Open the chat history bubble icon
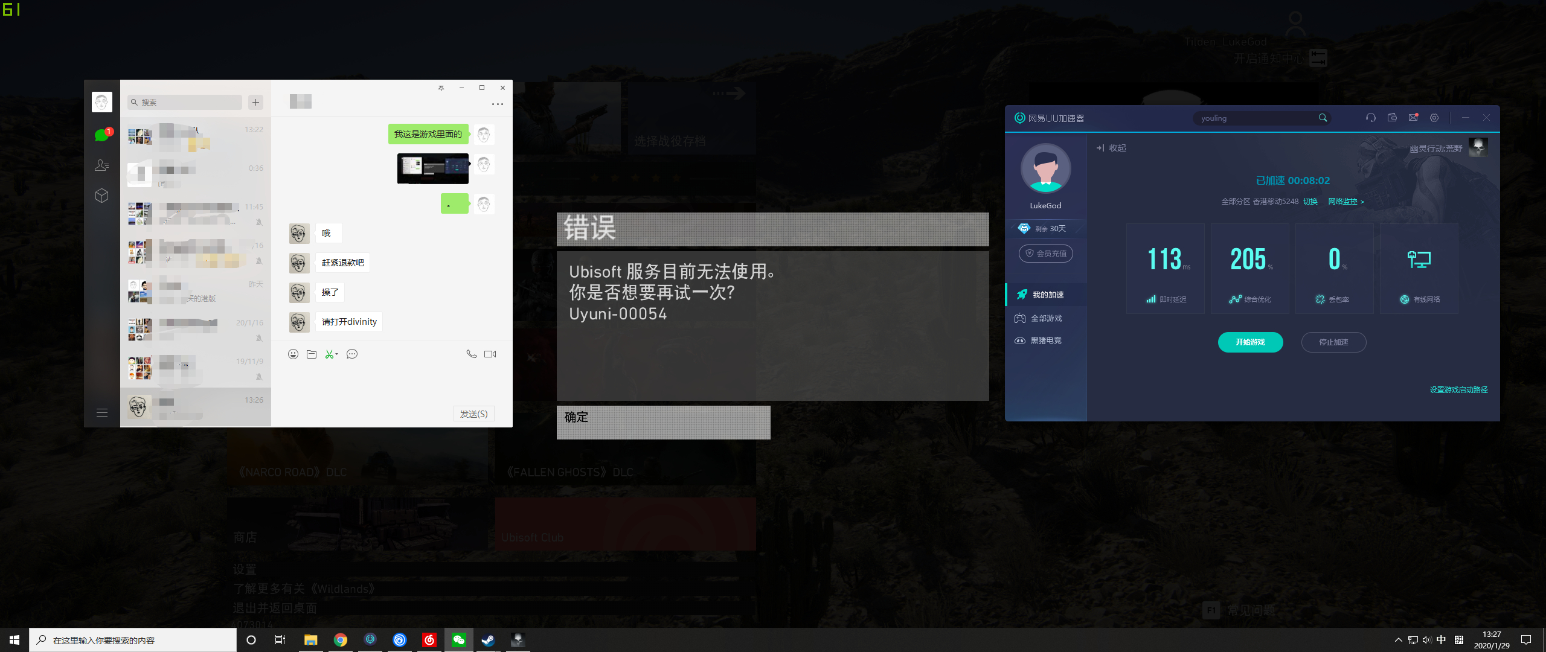1546x652 pixels. pos(352,354)
